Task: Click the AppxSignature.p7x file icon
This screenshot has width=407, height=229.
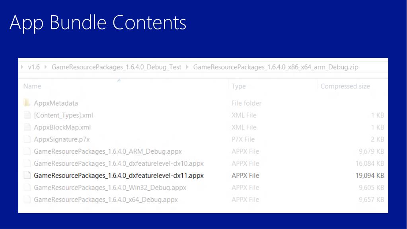Action: [27, 139]
